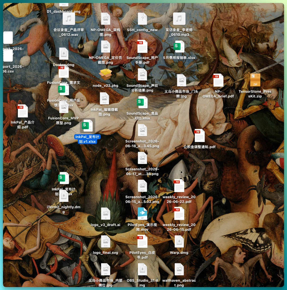
Task: Select the wallhaven_abstract.png wallpaper icon
Action: 179,270
